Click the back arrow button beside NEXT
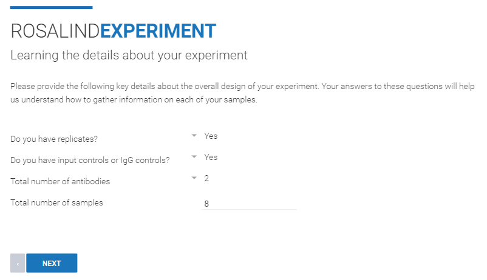The height and width of the screenshot is (280, 487). (18, 264)
